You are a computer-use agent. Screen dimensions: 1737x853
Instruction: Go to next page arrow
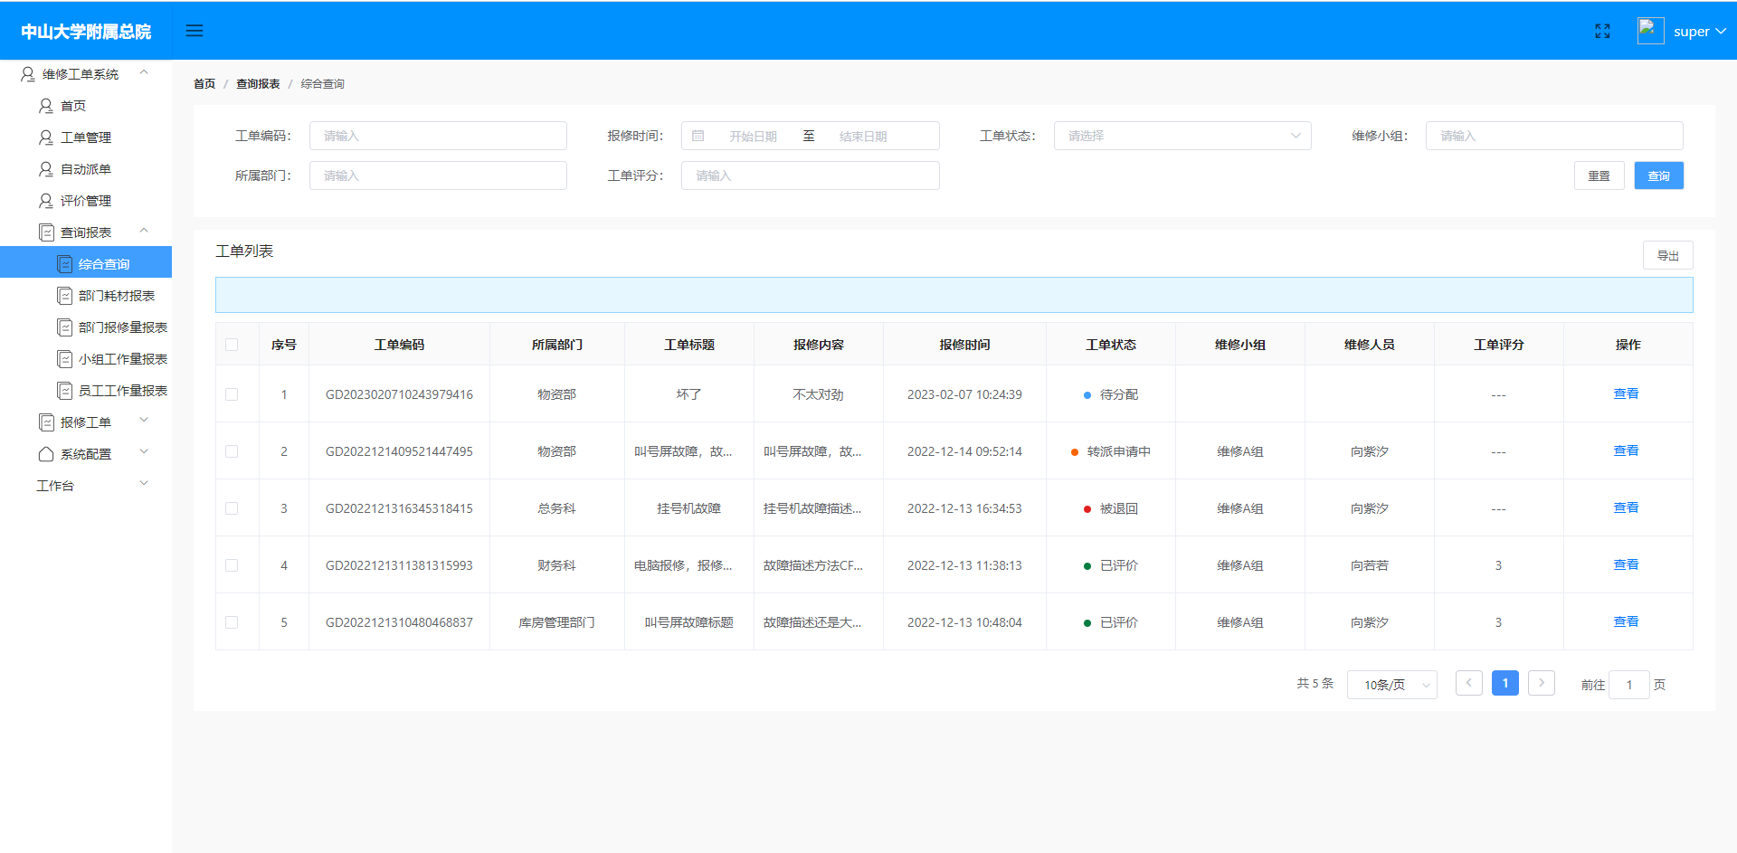pyautogui.click(x=1542, y=683)
